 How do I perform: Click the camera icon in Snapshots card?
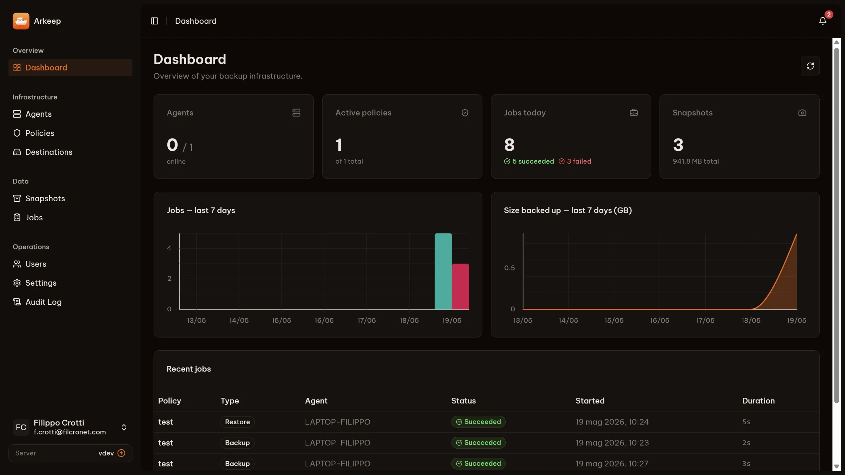point(802,112)
